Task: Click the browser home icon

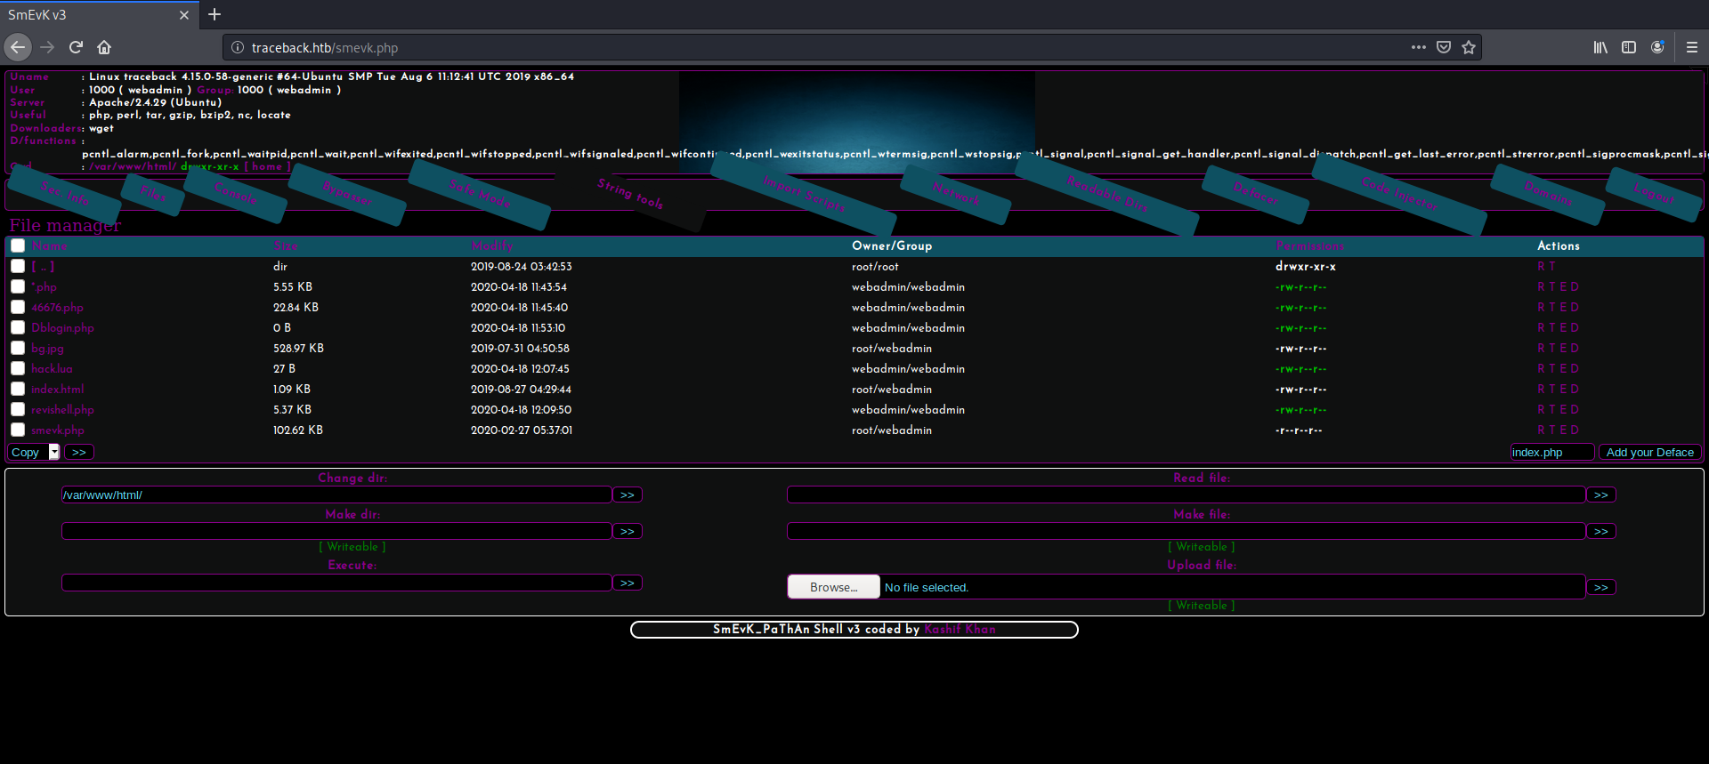Action: tap(104, 47)
